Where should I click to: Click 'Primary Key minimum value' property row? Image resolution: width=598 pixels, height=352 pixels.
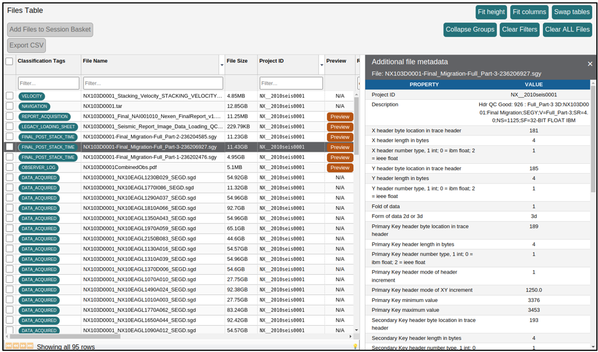click(x=477, y=300)
